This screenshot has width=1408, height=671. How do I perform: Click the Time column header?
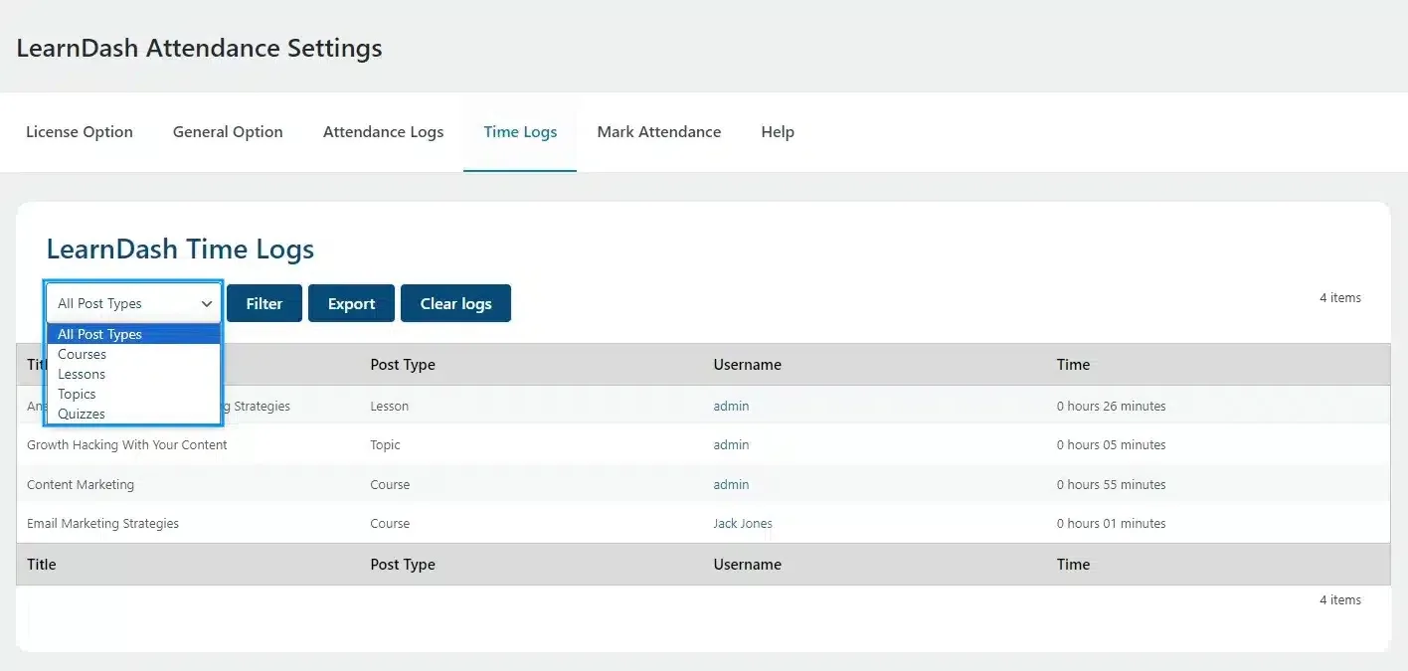pyautogui.click(x=1073, y=365)
